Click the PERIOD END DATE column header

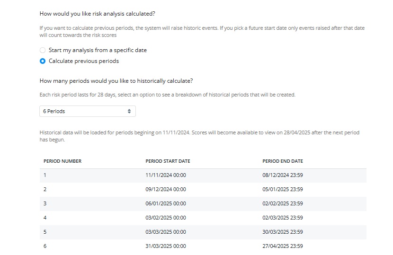click(x=283, y=161)
